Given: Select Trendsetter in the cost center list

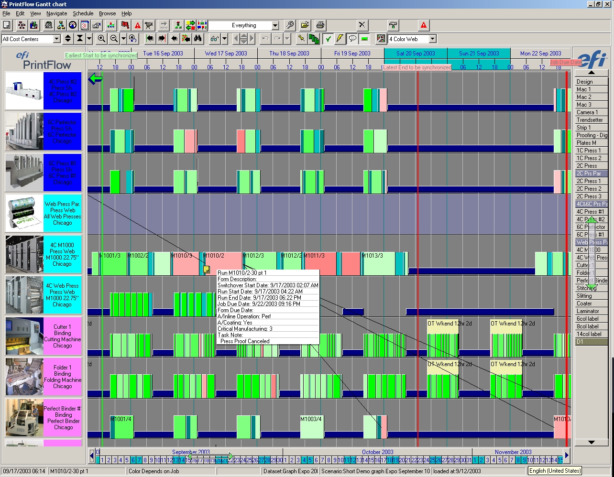Looking at the screenshot, I should (590, 120).
